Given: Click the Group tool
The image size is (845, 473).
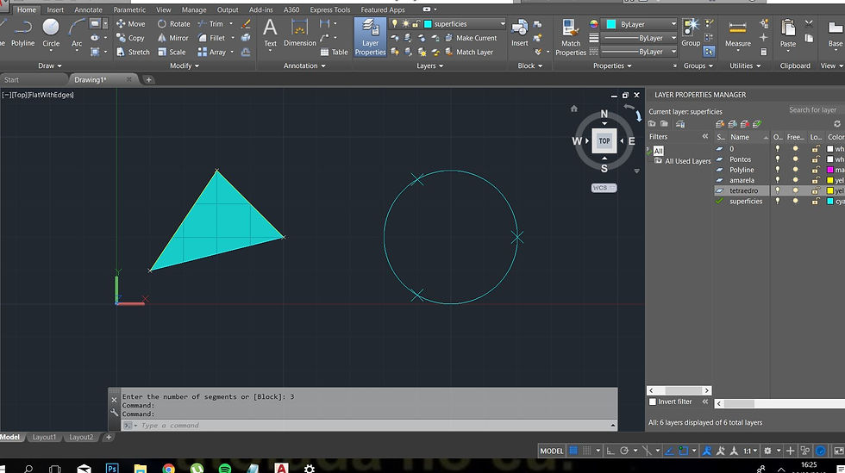Looking at the screenshot, I should click(x=691, y=33).
